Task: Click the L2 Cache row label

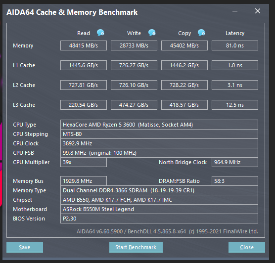Action: click(24, 85)
